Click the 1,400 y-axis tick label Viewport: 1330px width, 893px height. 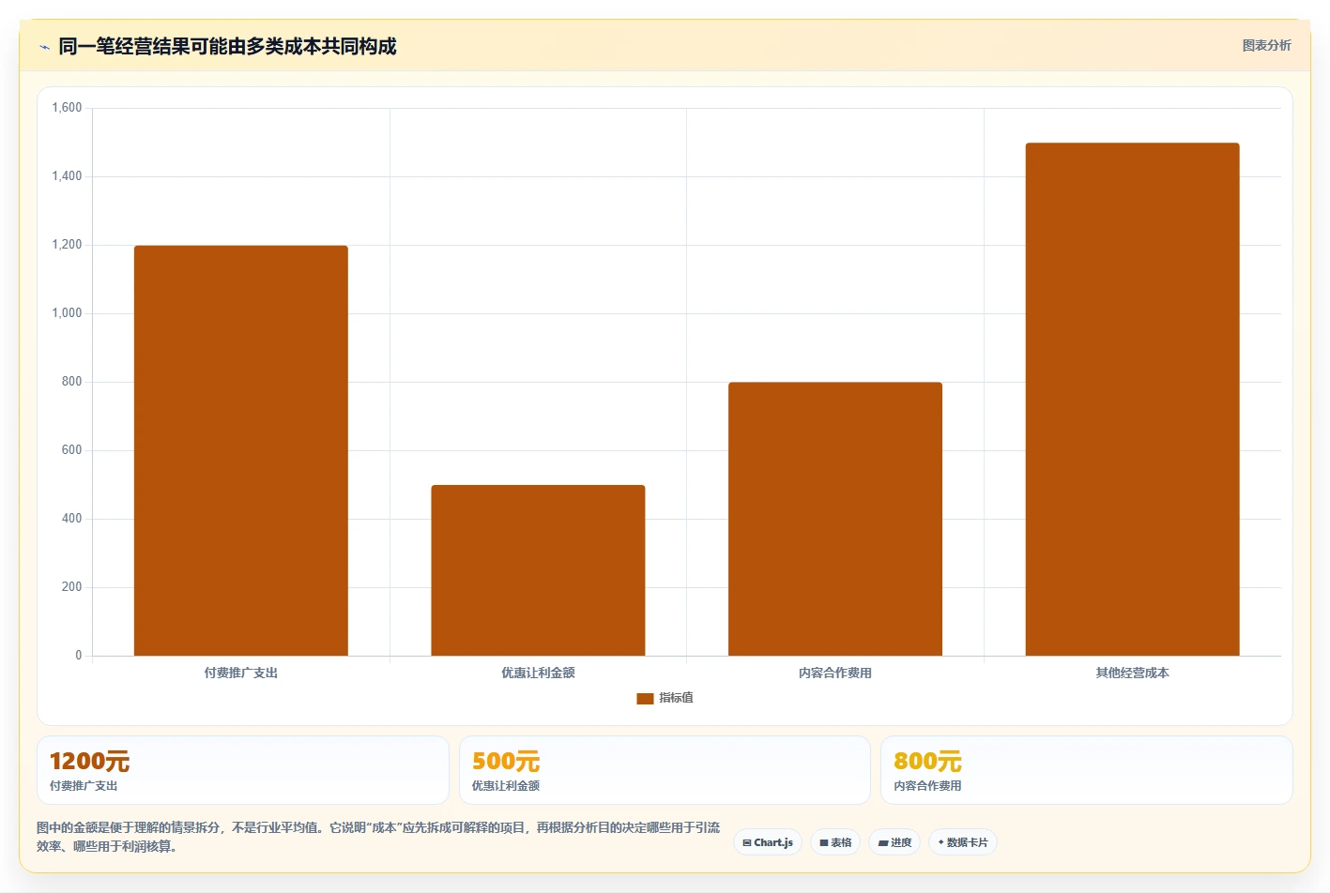point(67,176)
